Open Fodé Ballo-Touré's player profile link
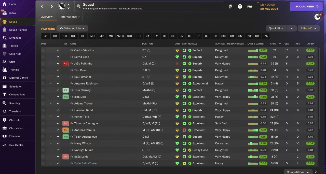 coord(85,163)
